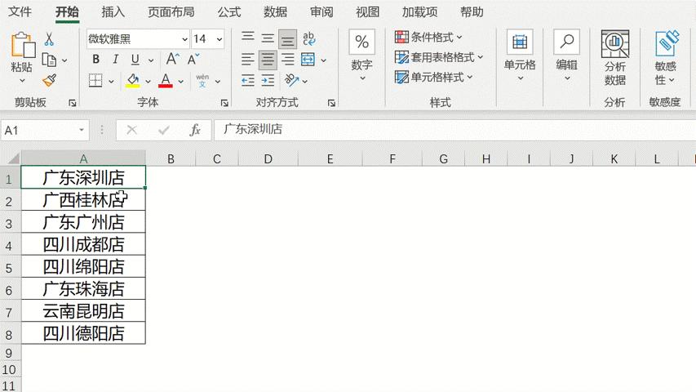Select row 5 header
696x392 pixels.
(10, 267)
